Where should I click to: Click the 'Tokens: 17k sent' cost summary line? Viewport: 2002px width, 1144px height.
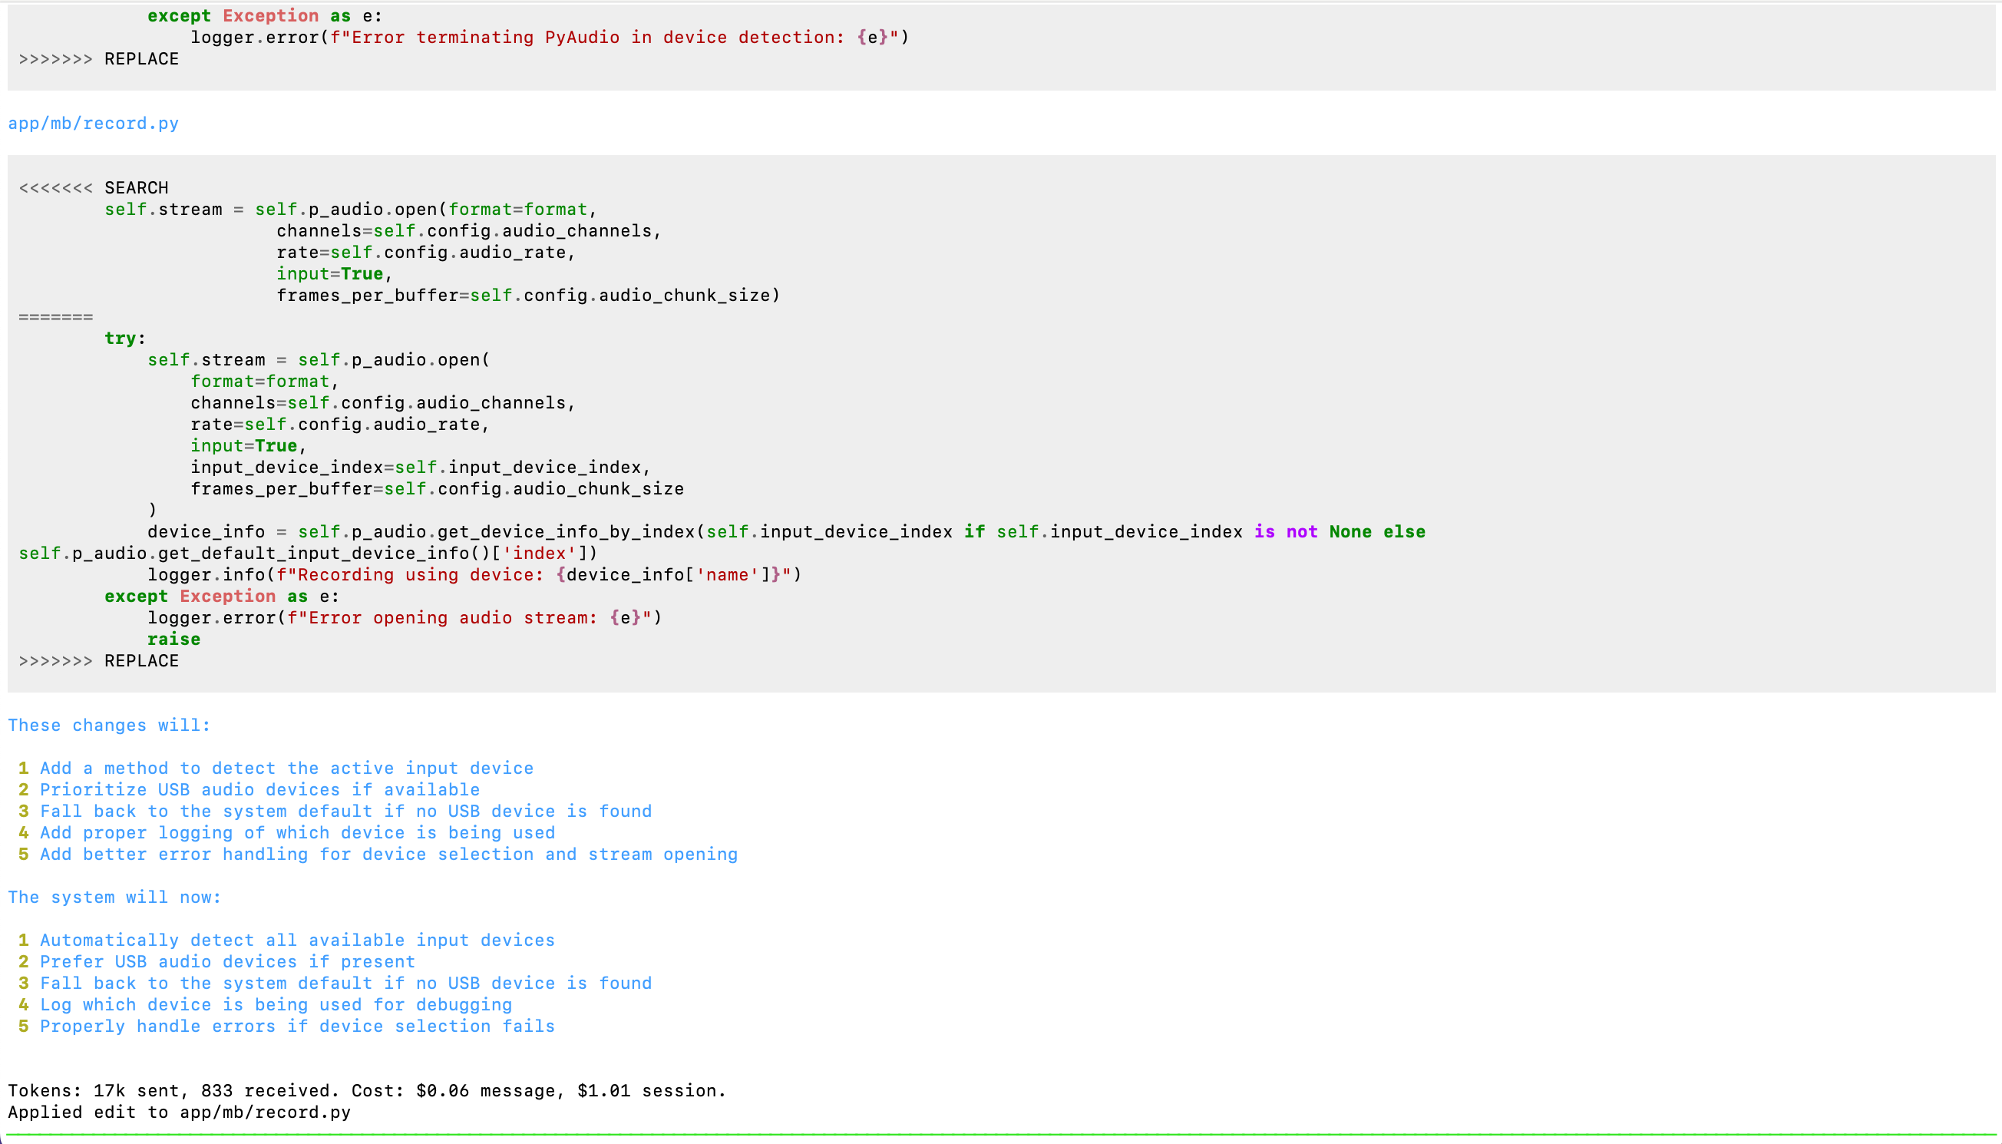coord(367,1090)
